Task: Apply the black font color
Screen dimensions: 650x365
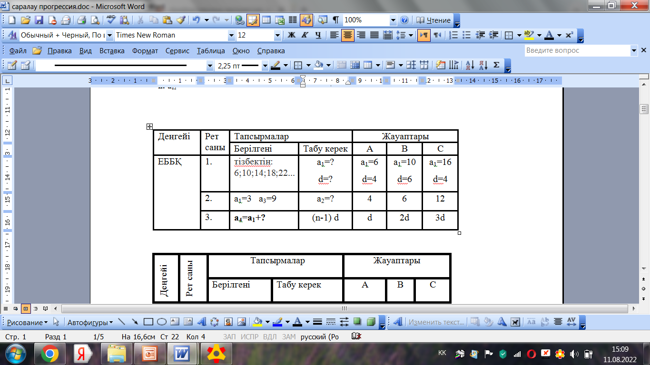Action: tap(549, 35)
